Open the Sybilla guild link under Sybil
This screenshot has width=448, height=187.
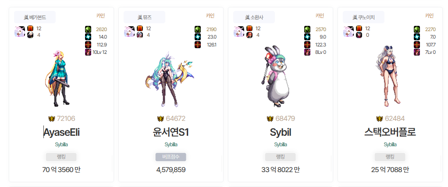(281, 145)
